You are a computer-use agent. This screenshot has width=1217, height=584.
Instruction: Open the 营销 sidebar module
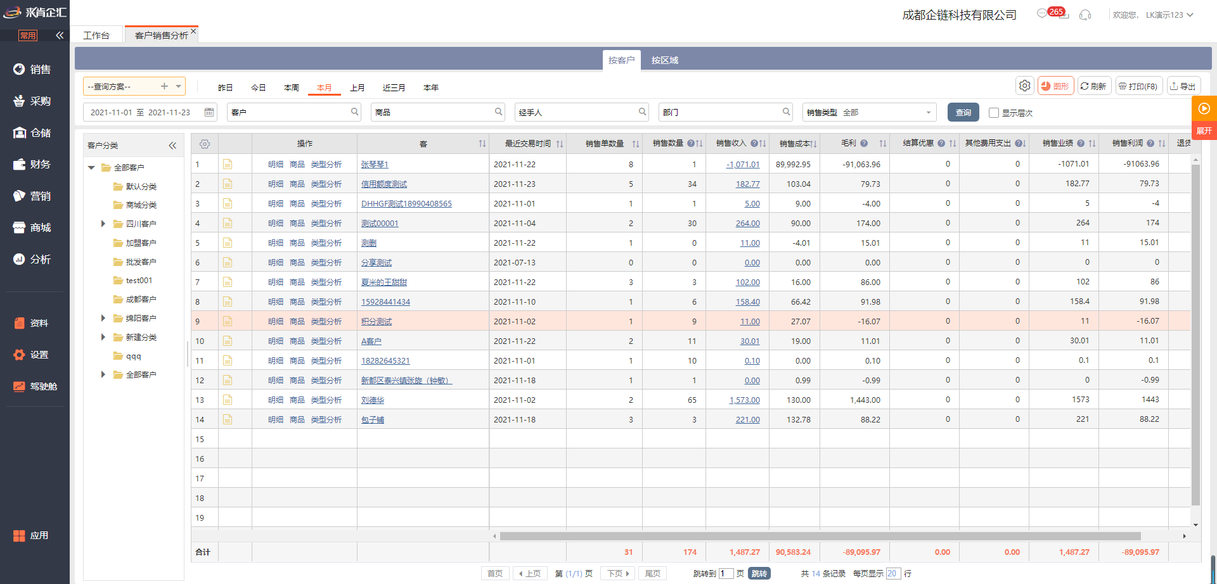coord(33,196)
